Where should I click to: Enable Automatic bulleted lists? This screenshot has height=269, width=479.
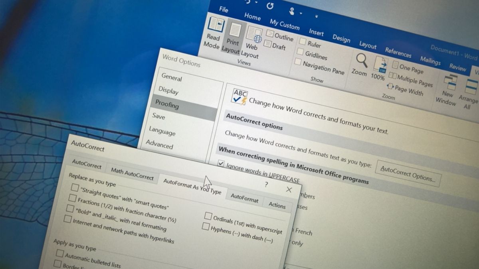coord(59,253)
